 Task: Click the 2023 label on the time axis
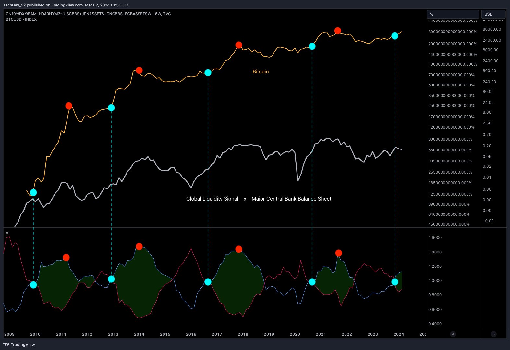372,334
